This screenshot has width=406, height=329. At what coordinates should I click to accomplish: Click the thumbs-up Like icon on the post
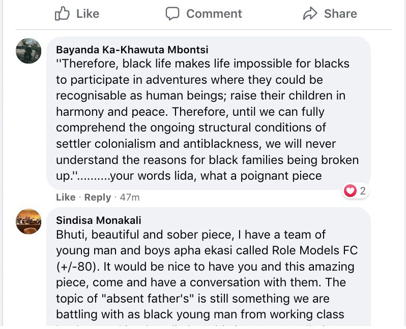coord(62,14)
